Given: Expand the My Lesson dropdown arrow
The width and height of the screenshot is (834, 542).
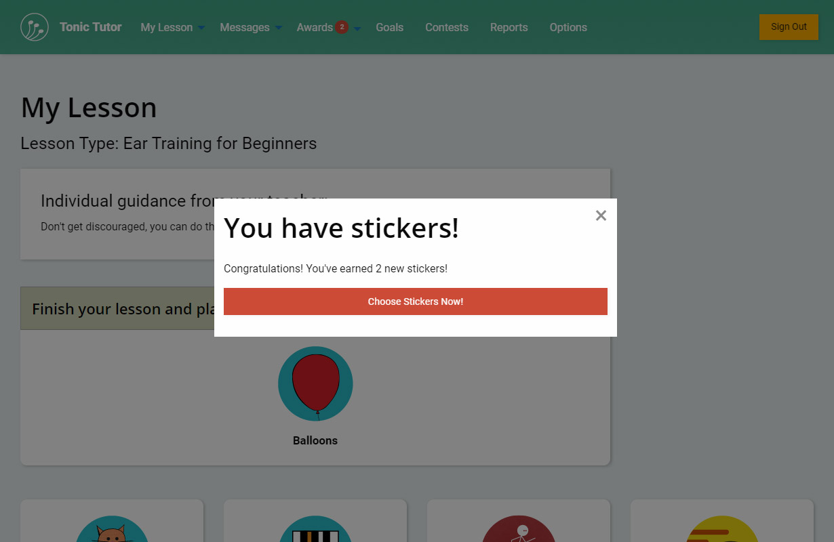Looking at the screenshot, I should click(x=201, y=28).
